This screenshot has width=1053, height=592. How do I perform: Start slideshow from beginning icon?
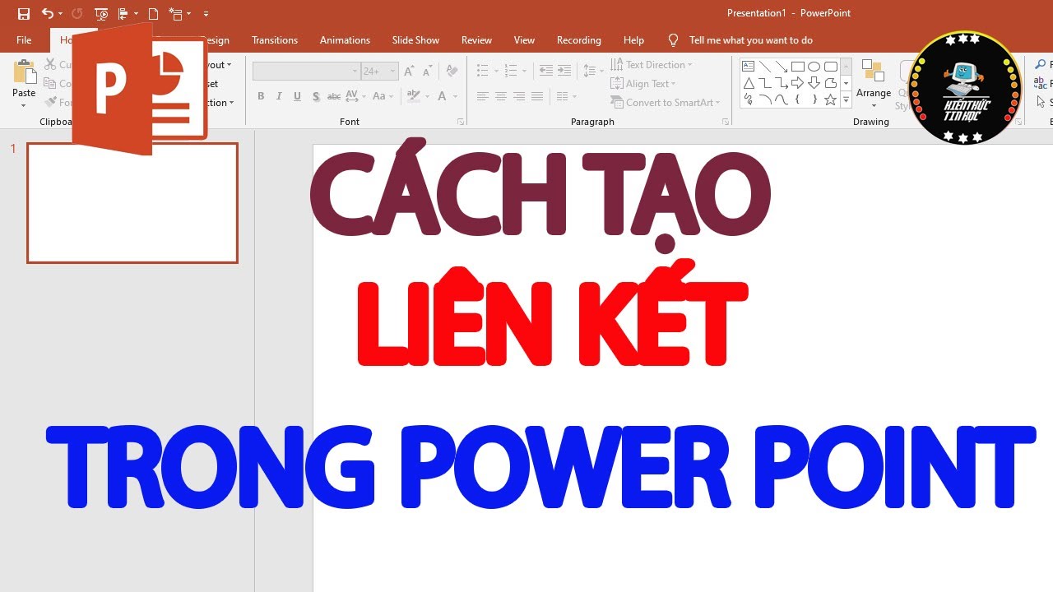pos(101,14)
